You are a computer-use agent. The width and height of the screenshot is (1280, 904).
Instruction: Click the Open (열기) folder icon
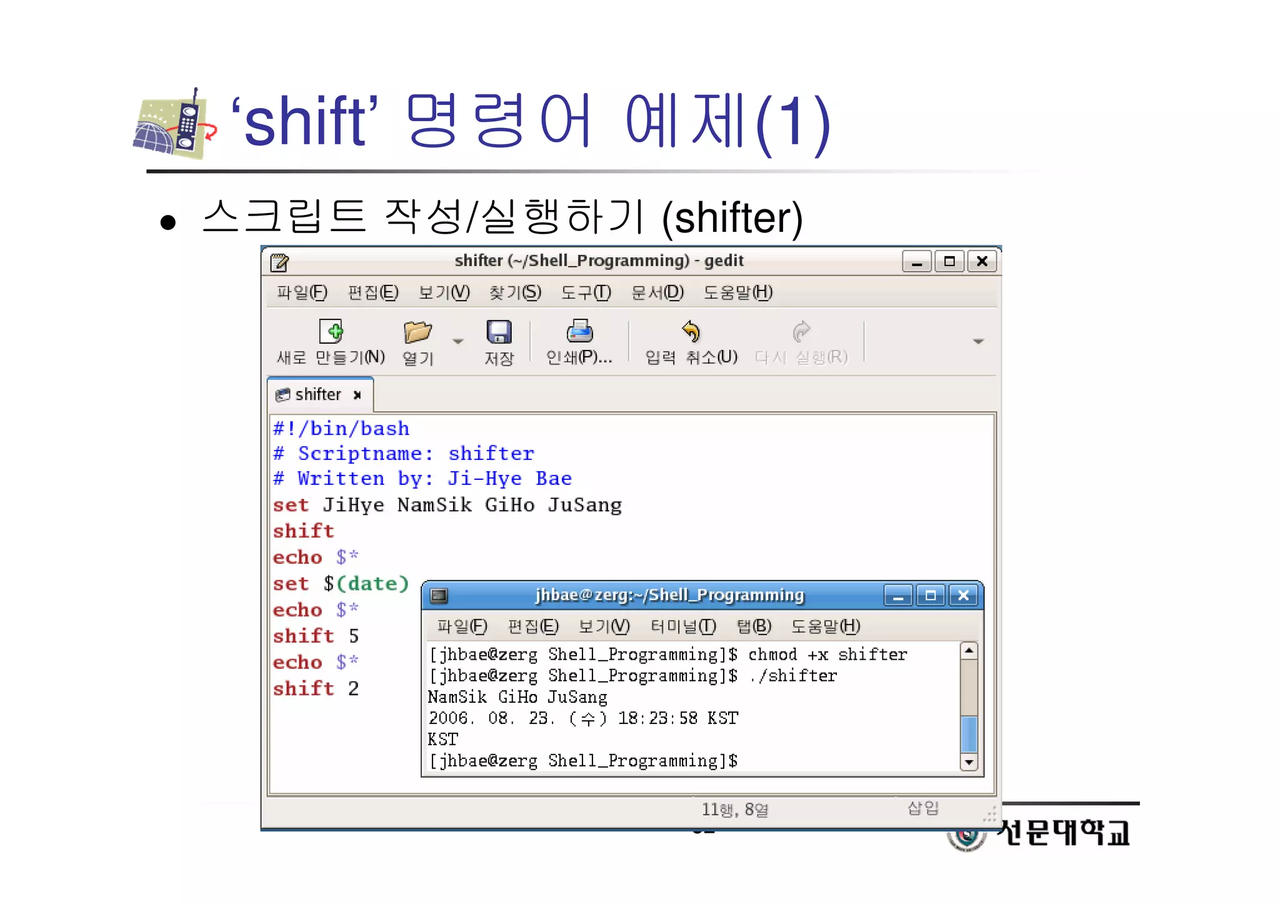[x=417, y=332]
